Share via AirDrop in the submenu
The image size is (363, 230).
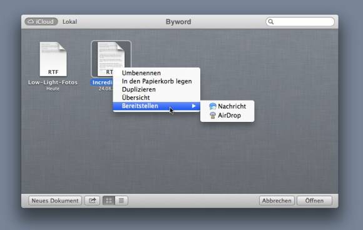click(227, 116)
